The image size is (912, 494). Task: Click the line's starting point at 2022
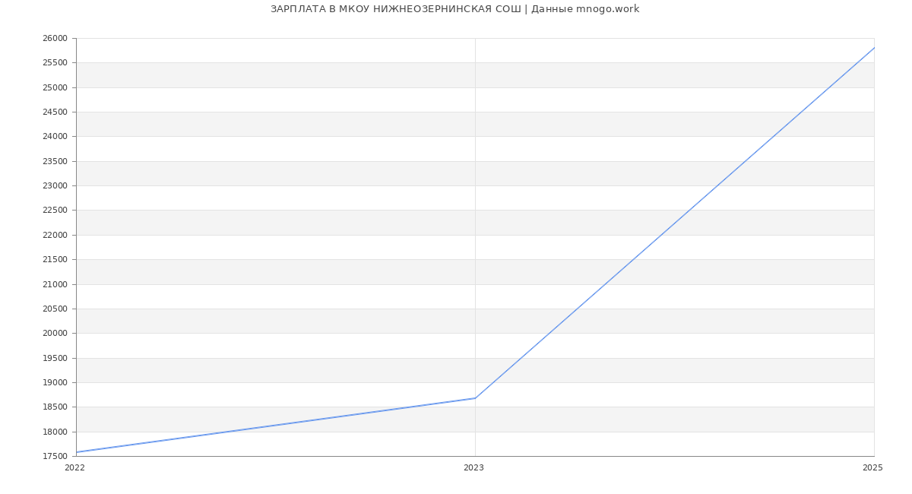(x=77, y=452)
